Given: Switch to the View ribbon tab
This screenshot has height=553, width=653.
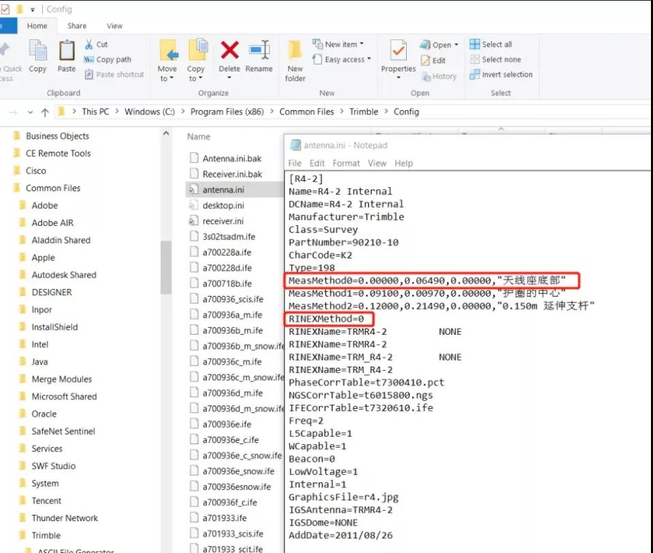Looking at the screenshot, I should pyautogui.click(x=114, y=26).
